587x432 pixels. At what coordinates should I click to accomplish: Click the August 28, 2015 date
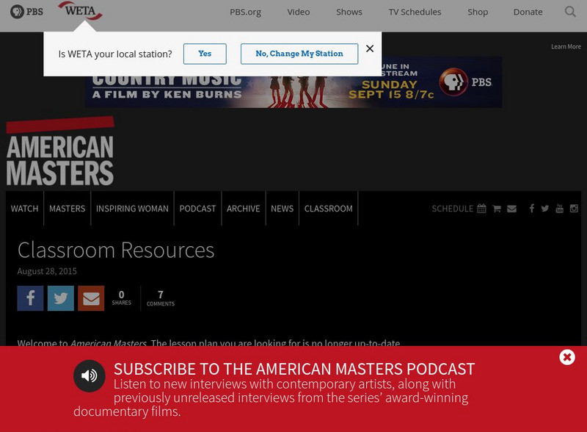tap(47, 271)
